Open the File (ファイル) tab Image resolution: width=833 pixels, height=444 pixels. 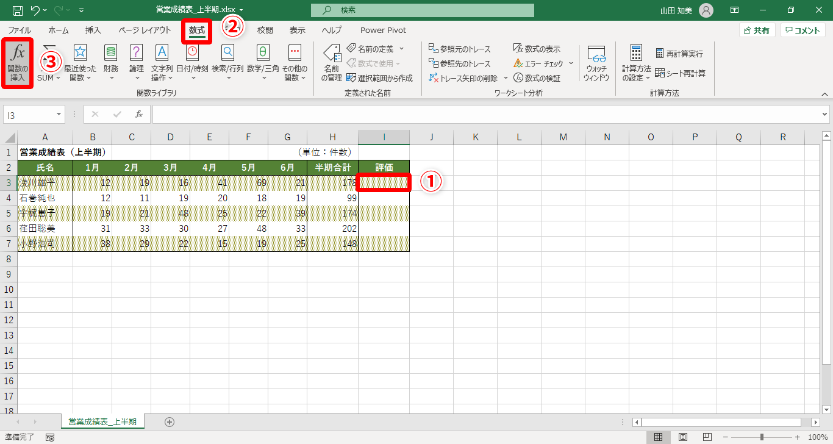point(20,30)
